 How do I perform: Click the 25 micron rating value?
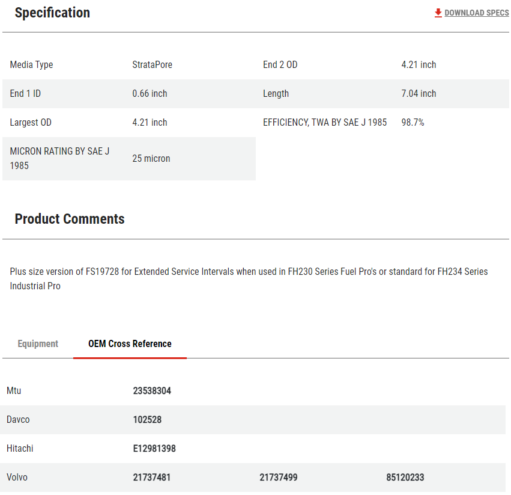[151, 159]
